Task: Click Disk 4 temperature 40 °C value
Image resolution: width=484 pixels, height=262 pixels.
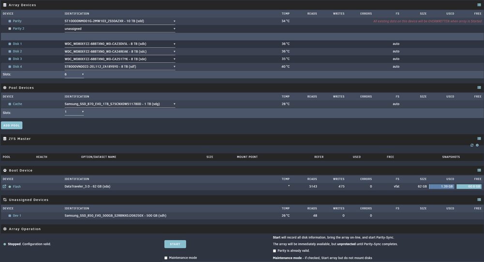Action: (x=286, y=67)
